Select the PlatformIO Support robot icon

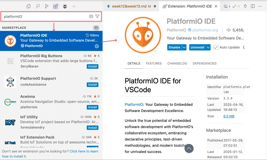pos(10,82)
